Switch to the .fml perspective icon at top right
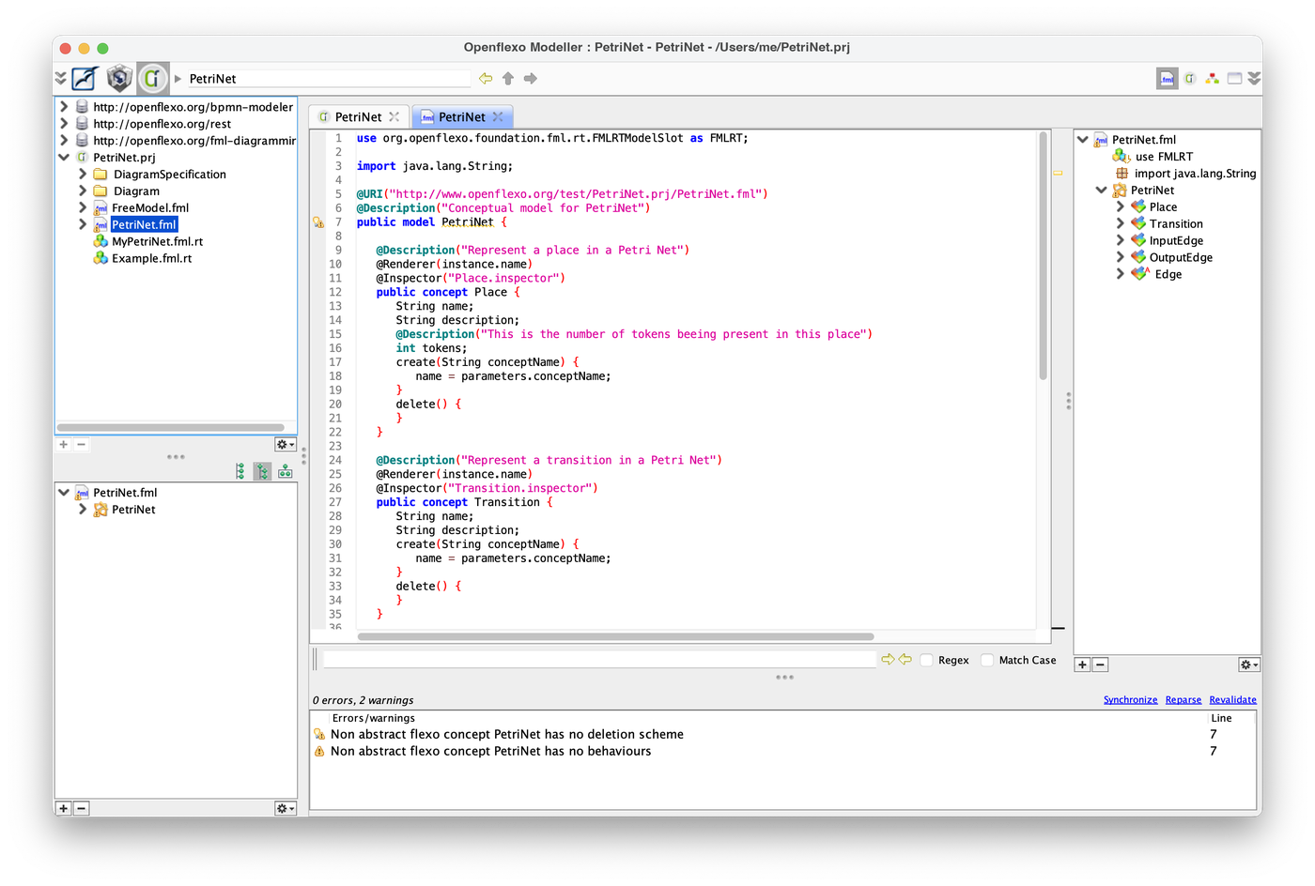The image size is (1315, 886). coord(1167,79)
